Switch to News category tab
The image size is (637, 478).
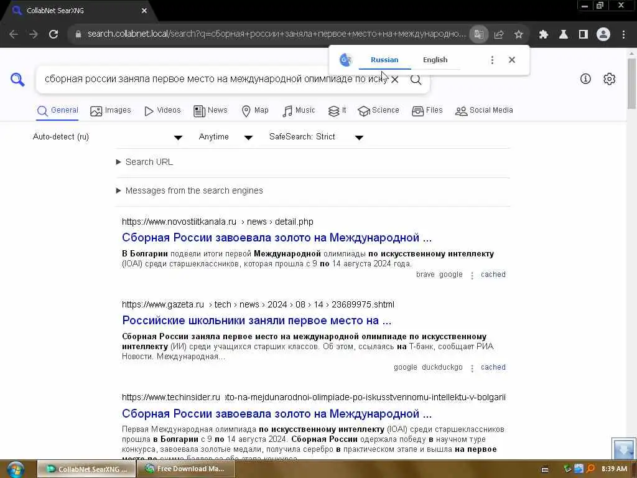(210, 111)
